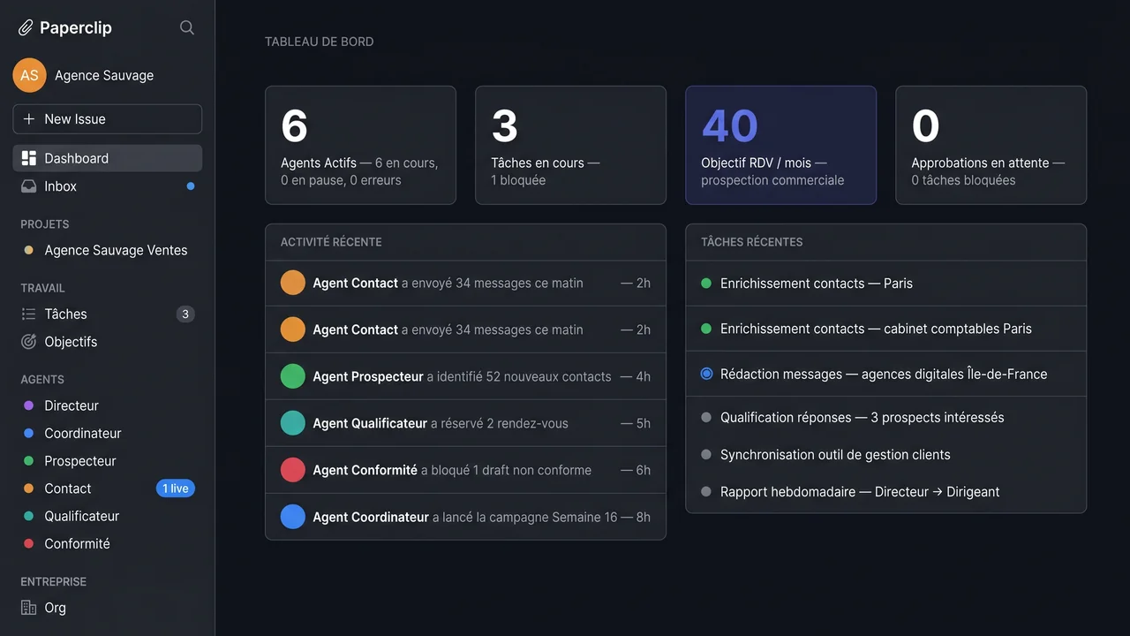Viewport: 1130px width, 636px height.
Task: Click the orange dot next to Contact agent
Action: pos(29,488)
